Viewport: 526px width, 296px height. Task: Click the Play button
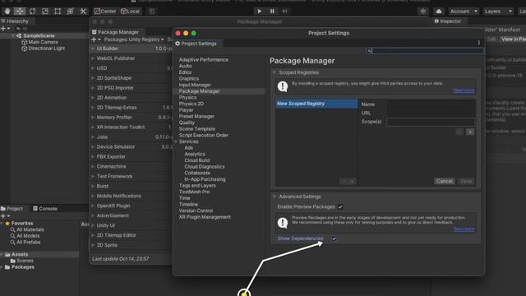[259, 11]
